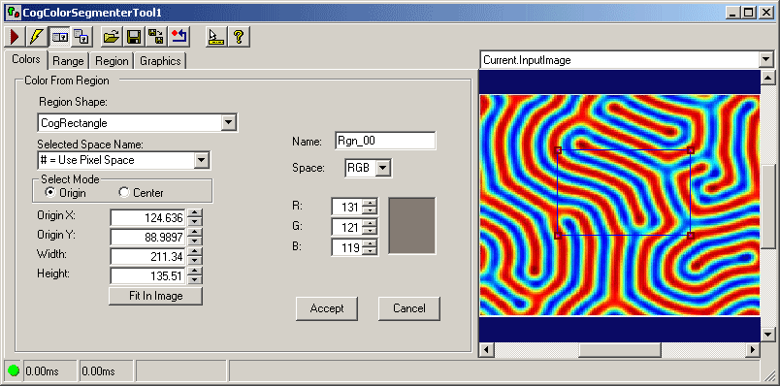This screenshot has height=386, width=780.
Task: Run the tool with the red play icon
Action: point(15,37)
